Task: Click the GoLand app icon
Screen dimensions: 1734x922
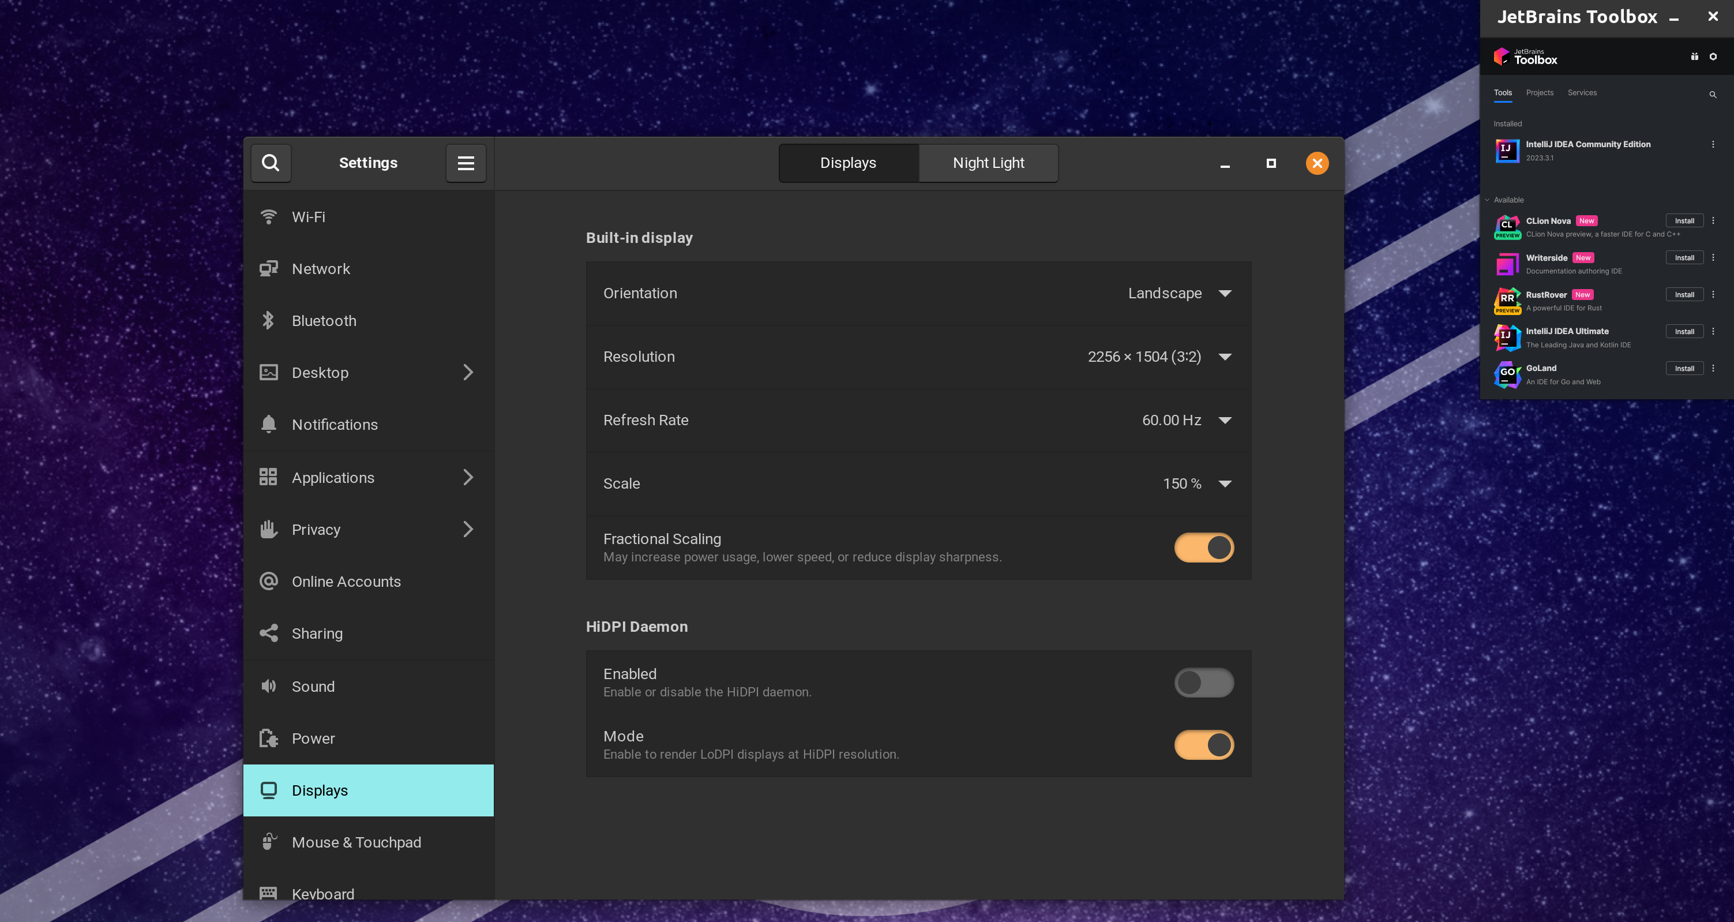Action: [1507, 374]
